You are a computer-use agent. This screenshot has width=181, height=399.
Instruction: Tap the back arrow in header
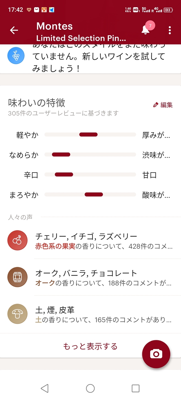[14, 30]
